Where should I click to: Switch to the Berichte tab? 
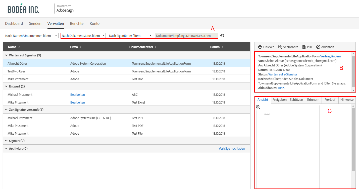coord(77,24)
